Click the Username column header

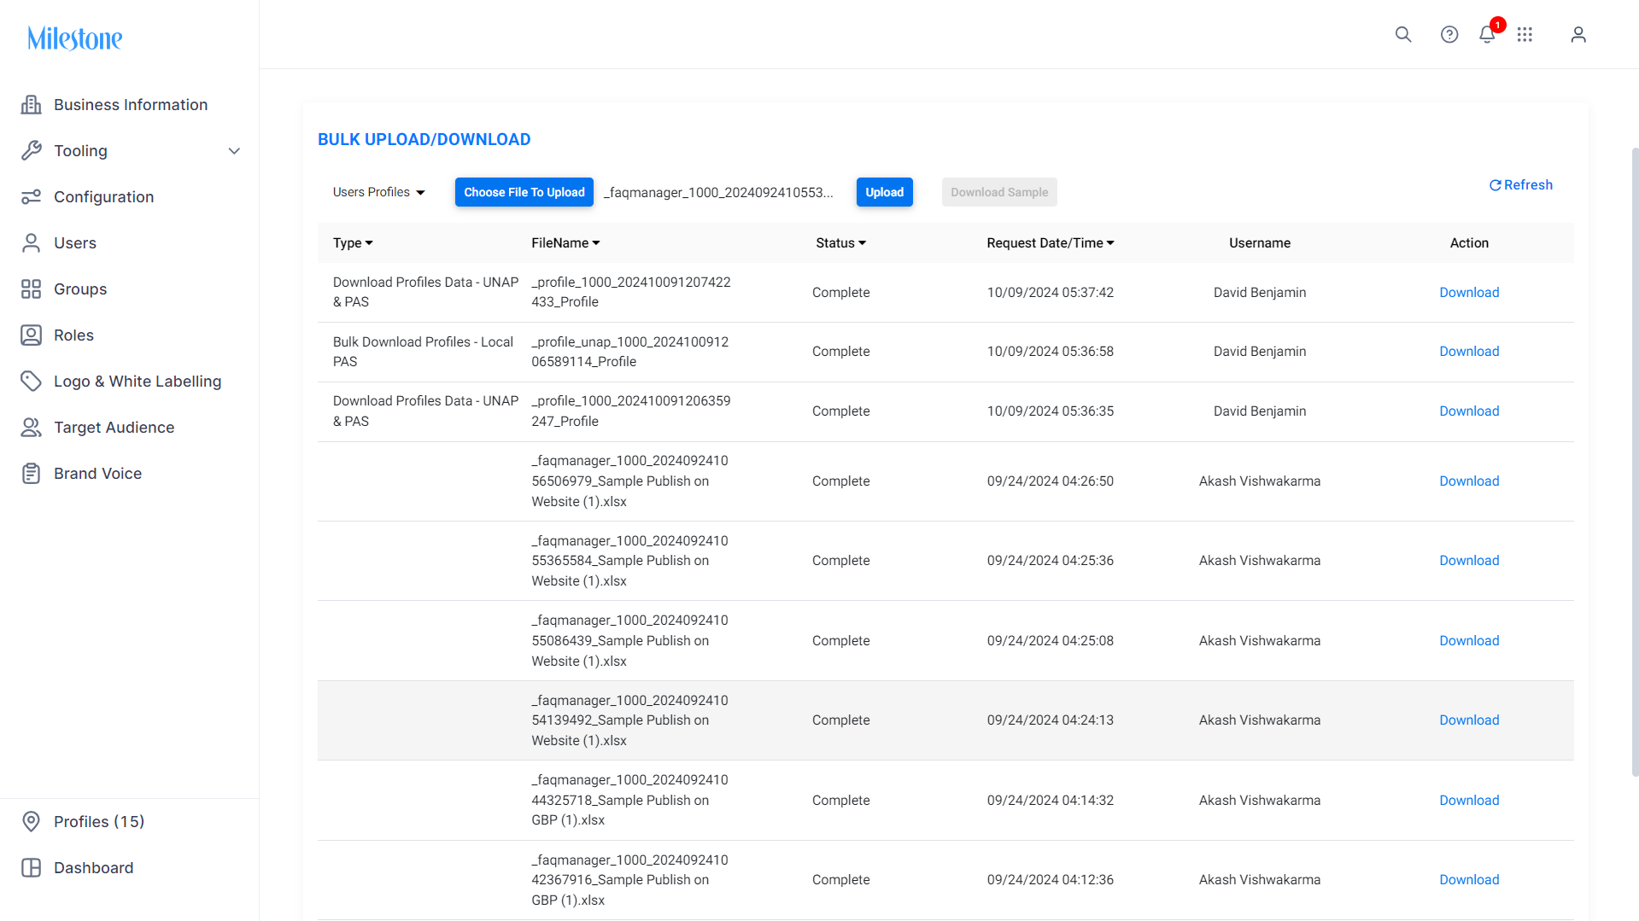(1260, 243)
